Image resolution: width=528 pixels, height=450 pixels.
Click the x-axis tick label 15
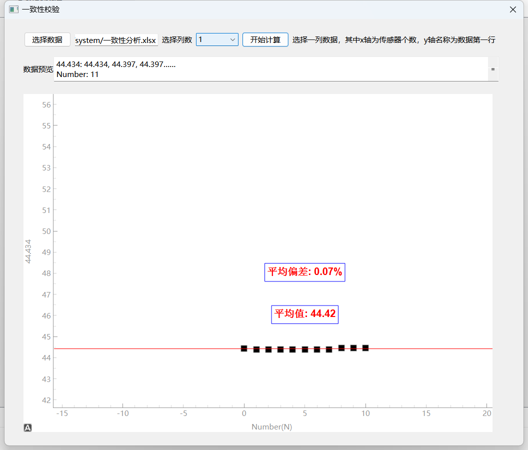(x=426, y=413)
